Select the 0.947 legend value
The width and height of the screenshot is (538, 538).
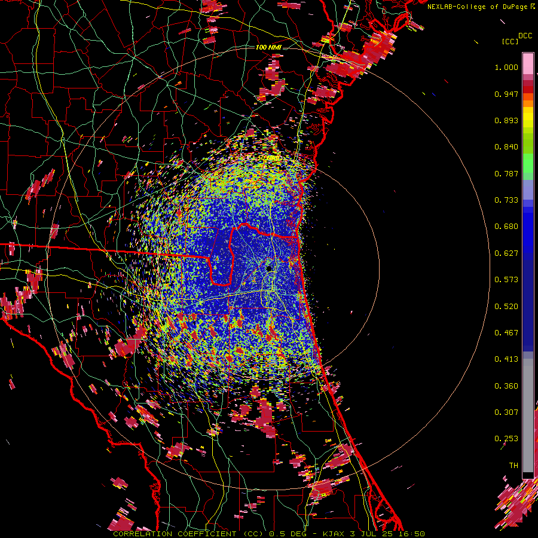click(506, 94)
